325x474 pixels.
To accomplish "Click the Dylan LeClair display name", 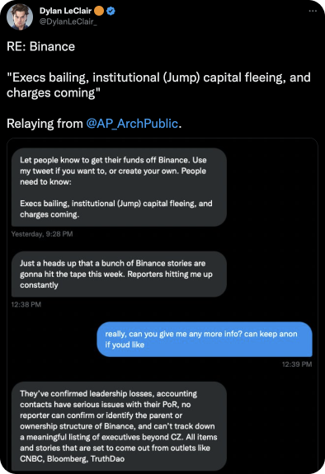I will pos(65,11).
